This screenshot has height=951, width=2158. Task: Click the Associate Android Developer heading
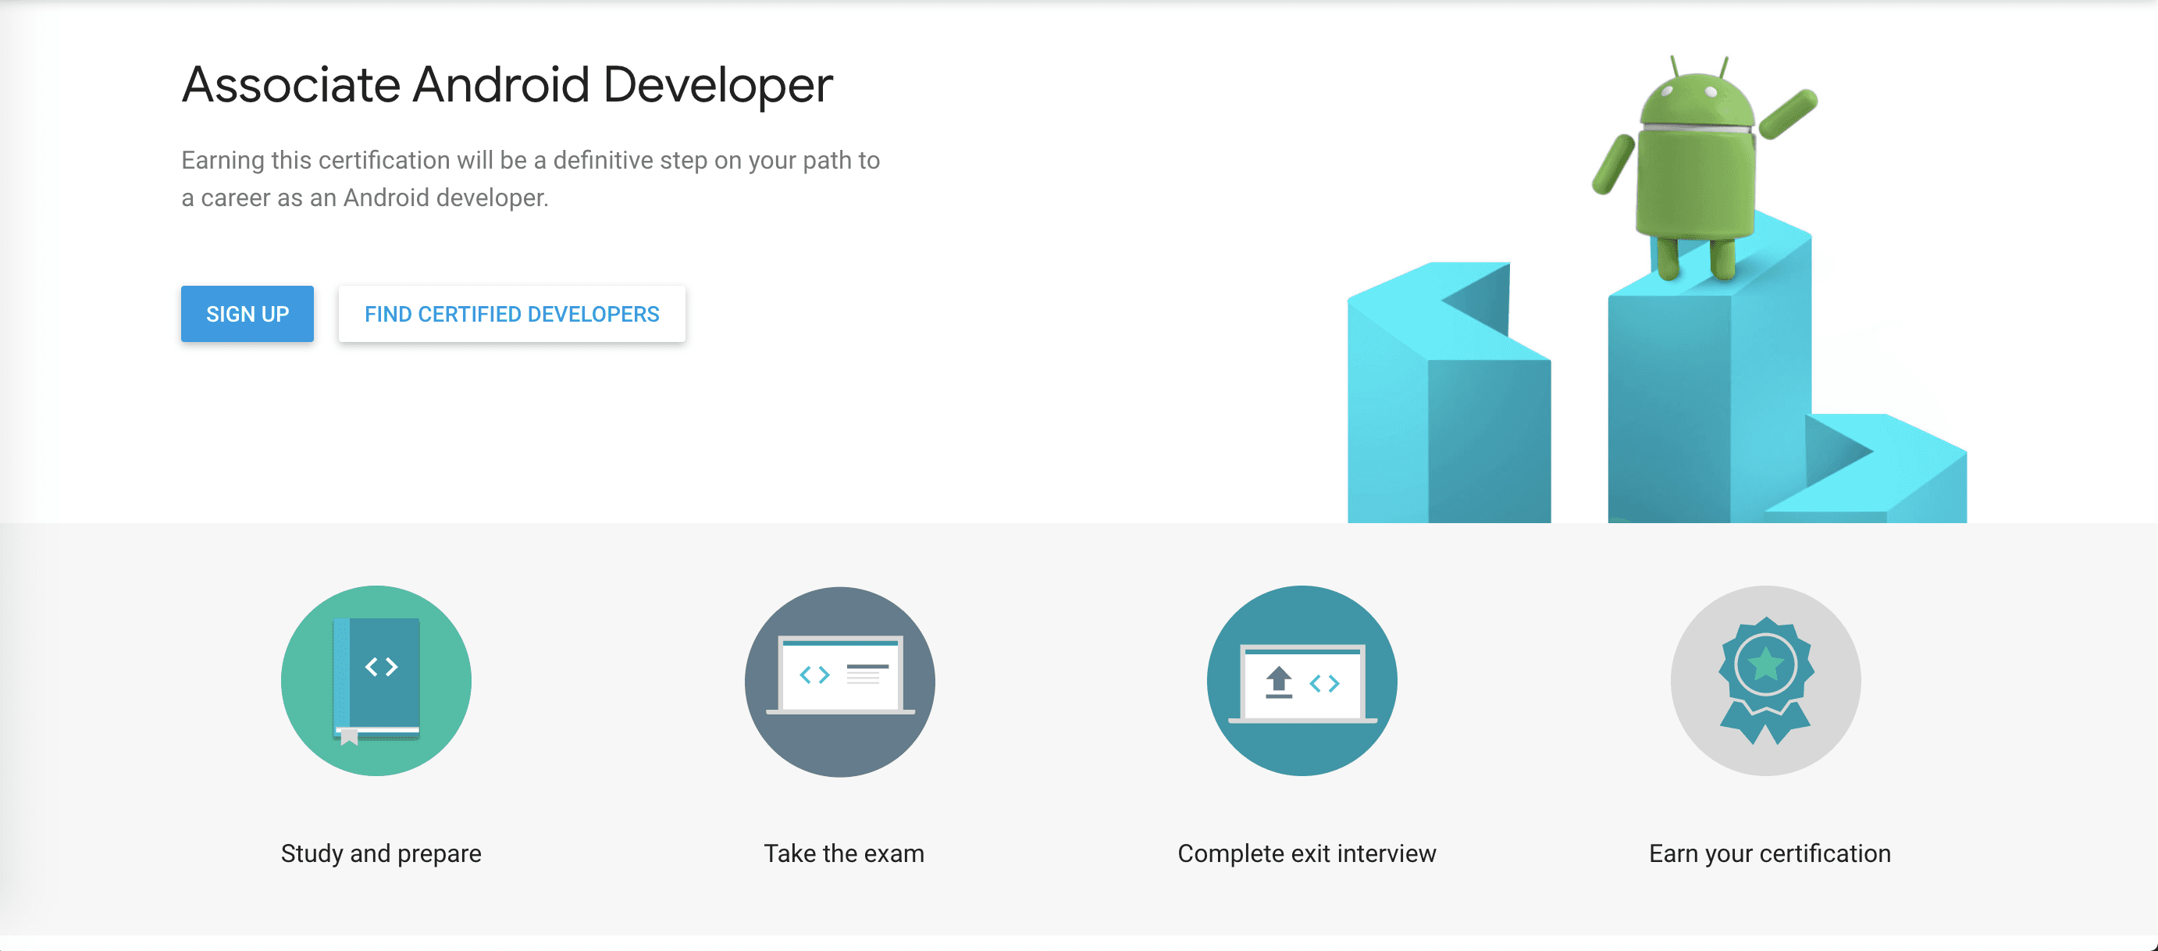[x=507, y=84]
